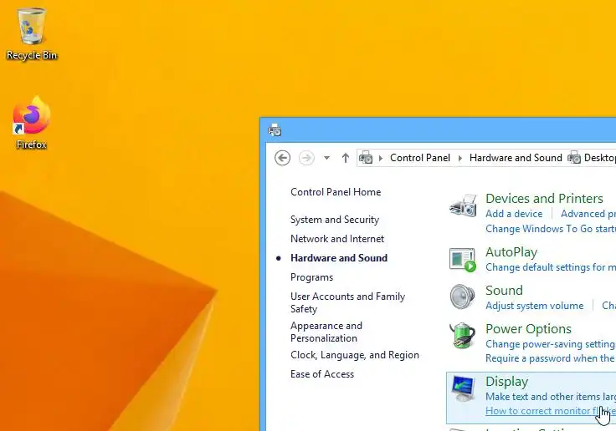The image size is (616, 431).
Task: Expand the chevron before Control Panel breadcrumb
Action: pyautogui.click(x=380, y=158)
